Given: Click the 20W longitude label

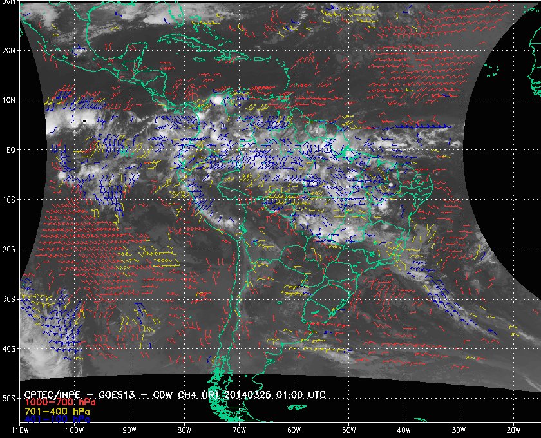Looking at the screenshot, I should click(x=513, y=430).
